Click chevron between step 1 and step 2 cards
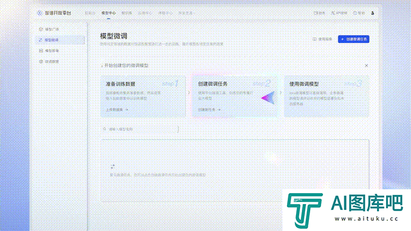 tap(189, 92)
